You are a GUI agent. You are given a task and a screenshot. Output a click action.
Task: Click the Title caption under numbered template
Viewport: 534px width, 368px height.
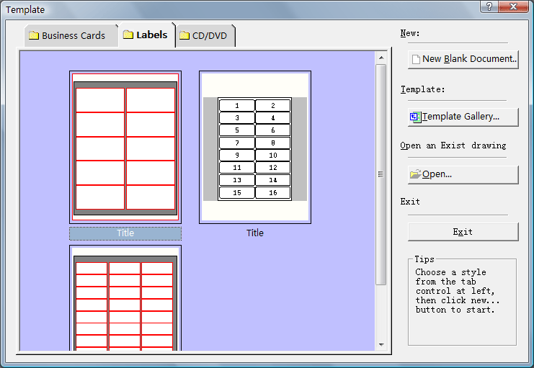pyautogui.click(x=255, y=233)
